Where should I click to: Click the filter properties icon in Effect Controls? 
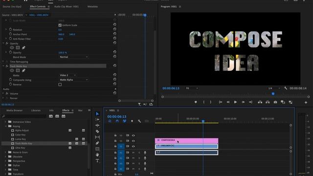pyautogui.click(x=139, y=104)
